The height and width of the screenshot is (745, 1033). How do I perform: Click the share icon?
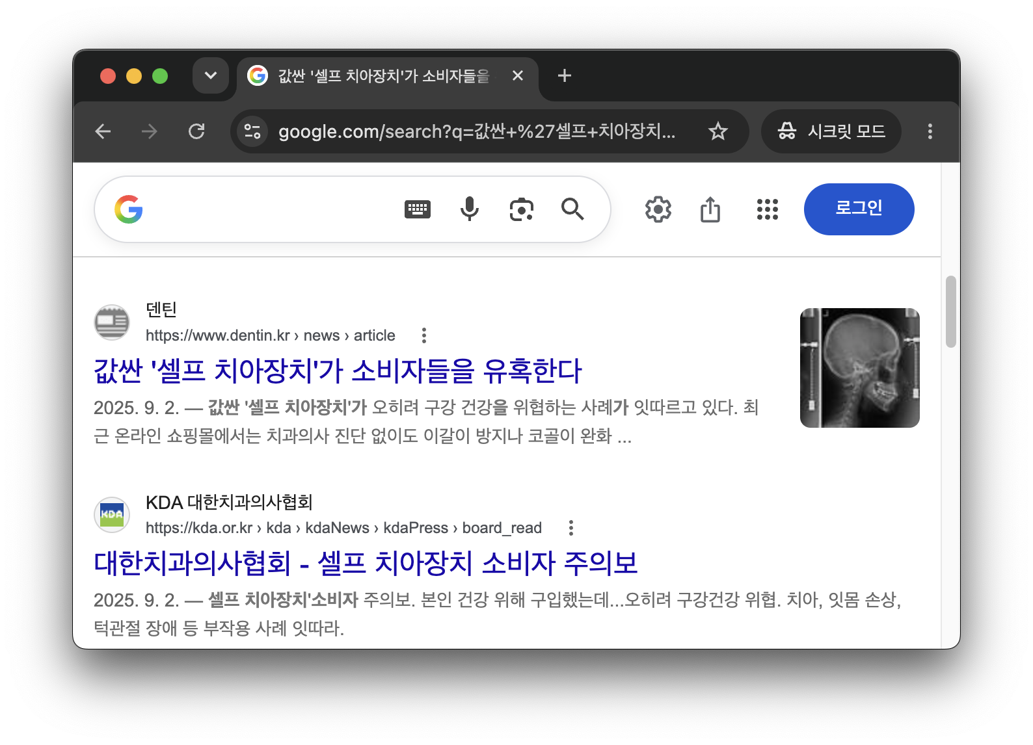click(x=710, y=209)
